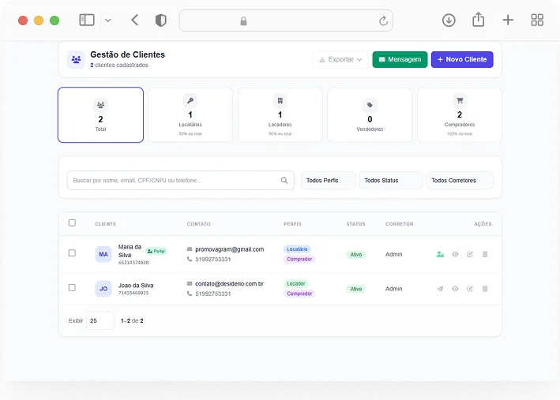
Task: Select Maria da Silva's row checkbox
Action: 72,253
